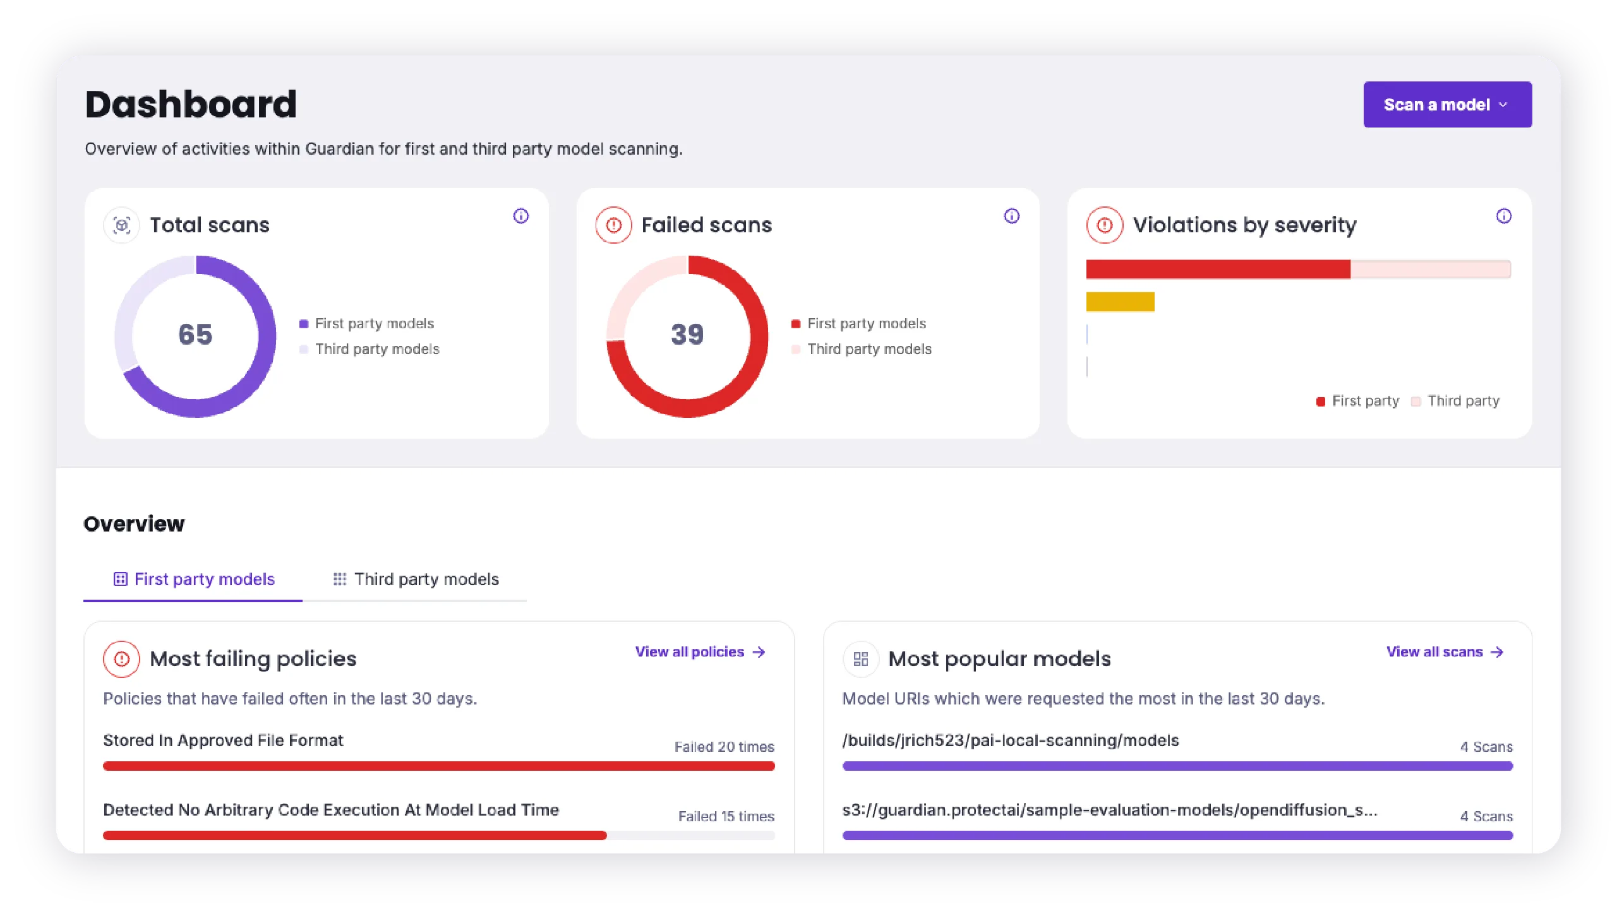Open the info tooltip on Violations by severity
Screen dimensions: 1617x909
point(1504,216)
